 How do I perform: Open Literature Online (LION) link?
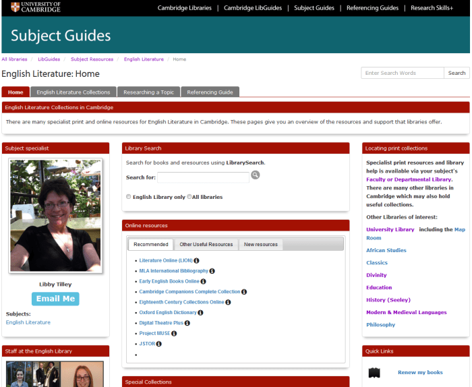[166, 261]
